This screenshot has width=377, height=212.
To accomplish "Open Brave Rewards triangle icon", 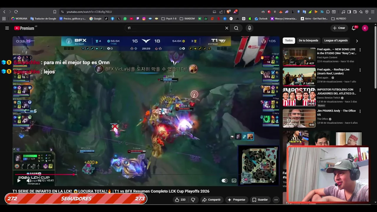I will [x=235, y=12].
